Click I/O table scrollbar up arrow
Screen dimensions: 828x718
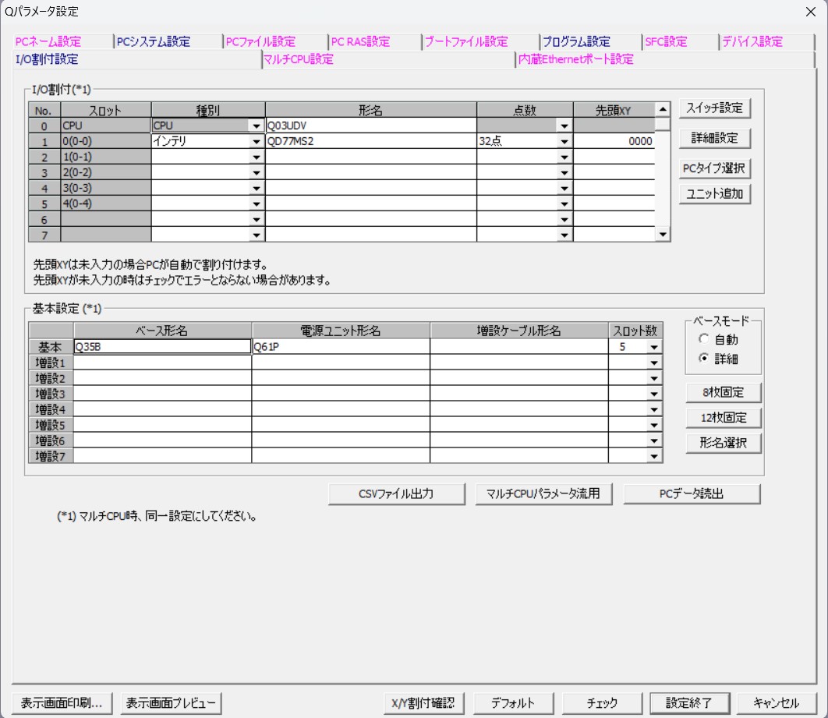pyautogui.click(x=663, y=109)
